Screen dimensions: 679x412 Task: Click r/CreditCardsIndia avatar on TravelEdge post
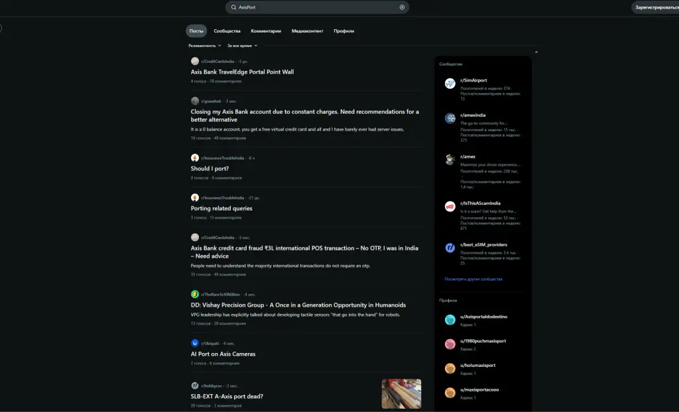tap(195, 61)
